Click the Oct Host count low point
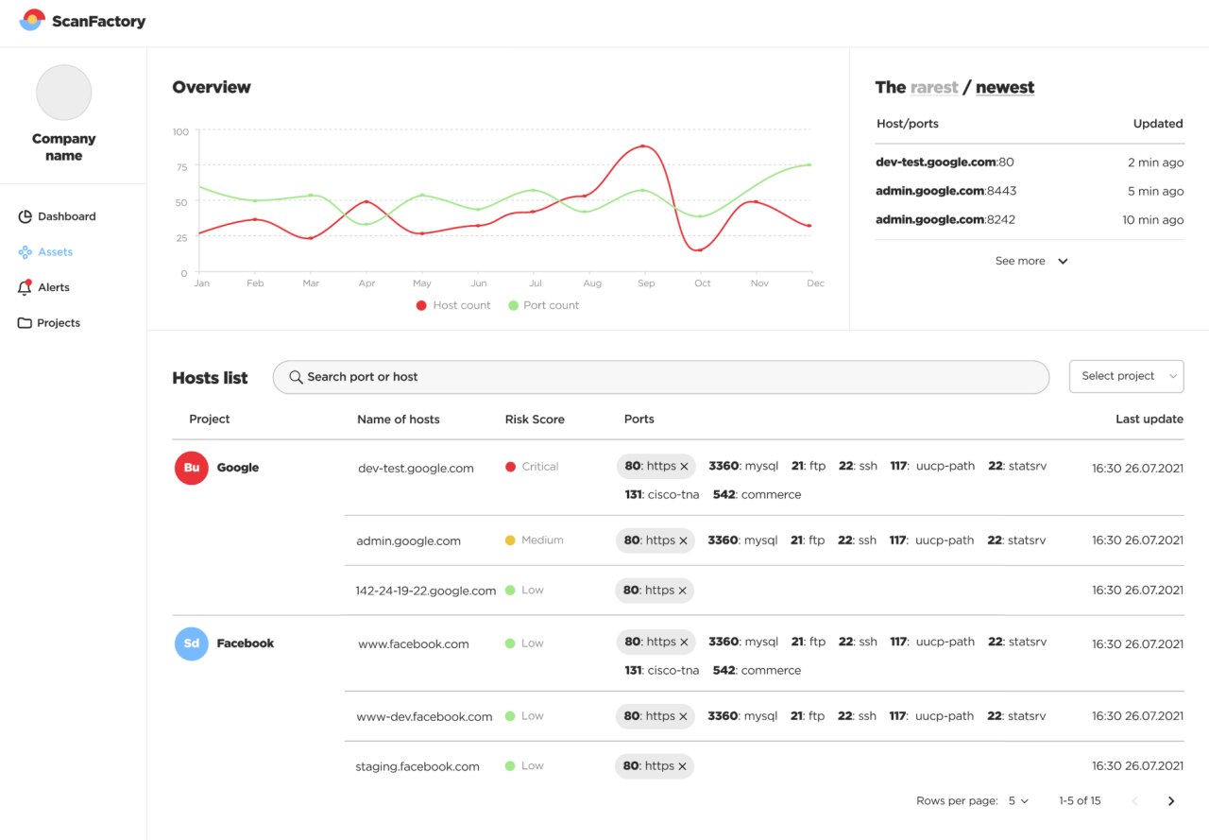This screenshot has height=840, width=1209. [700, 249]
